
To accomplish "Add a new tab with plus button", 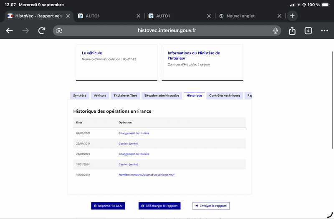I will 292,16.
